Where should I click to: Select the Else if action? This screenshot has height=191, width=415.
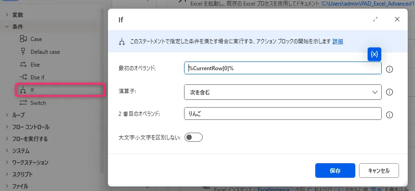coord(37,77)
